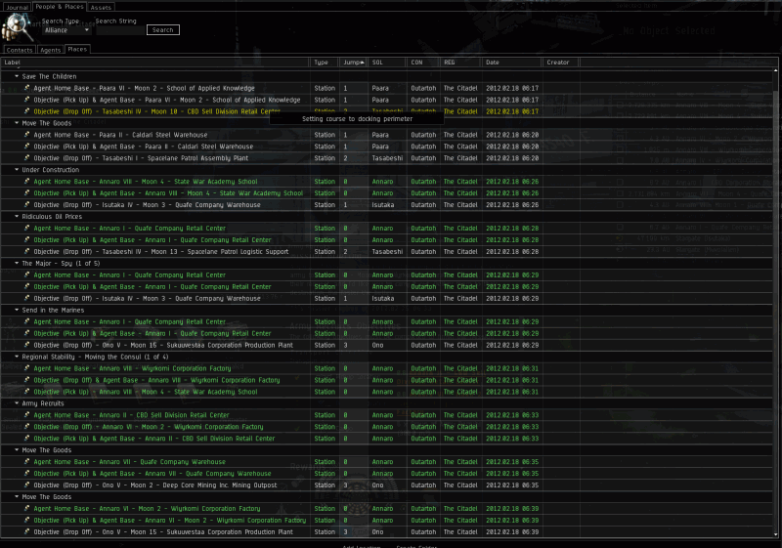782x548 pixels.
Task: Click bookmark icon of Agent Home Base Annaro VIII Wiyrkomi row
Action: (27, 368)
